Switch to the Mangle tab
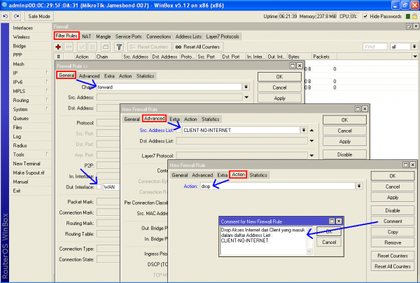This screenshot has height=283, width=420. click(x=103, y=36)
